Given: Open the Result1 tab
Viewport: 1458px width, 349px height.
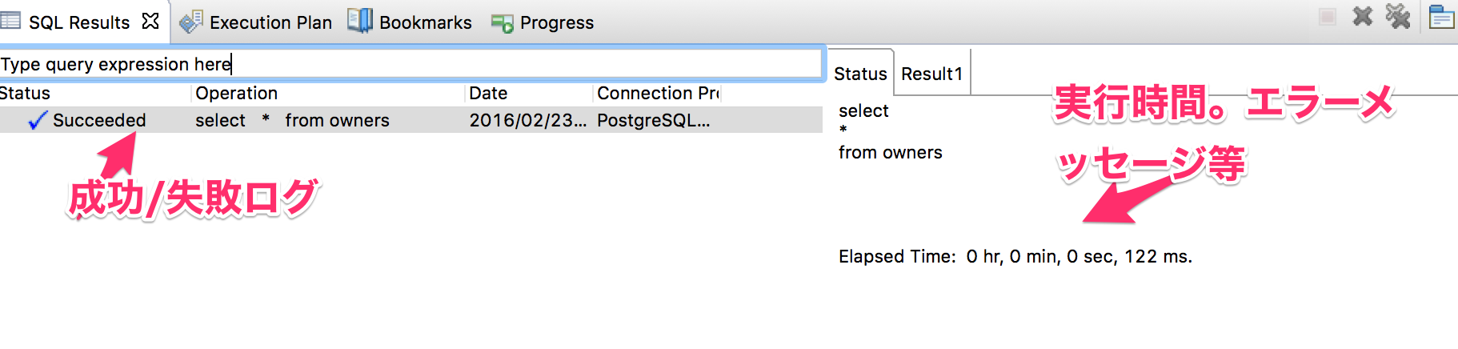Looking at the screenshot, I should pos(931,74).
